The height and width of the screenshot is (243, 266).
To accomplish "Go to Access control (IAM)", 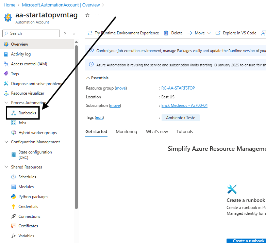I will pos(29,64).
